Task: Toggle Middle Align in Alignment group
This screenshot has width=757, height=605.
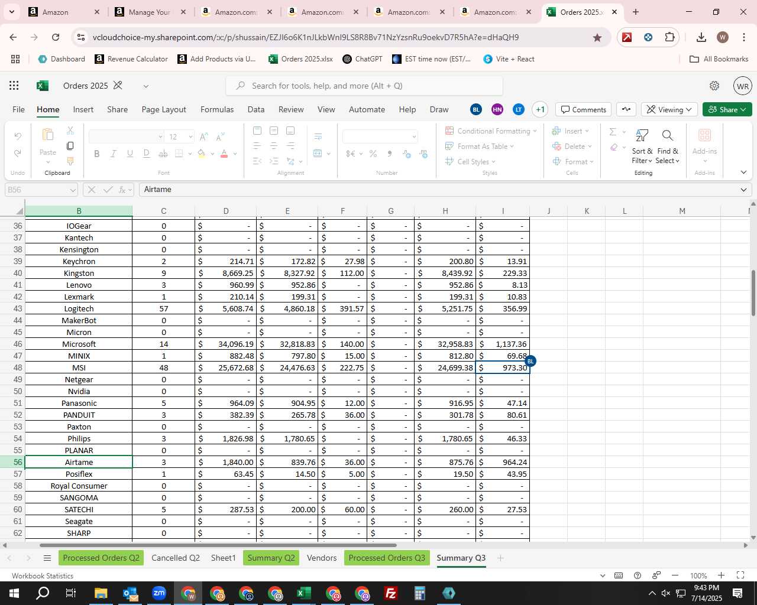Action: pos(274,131)
